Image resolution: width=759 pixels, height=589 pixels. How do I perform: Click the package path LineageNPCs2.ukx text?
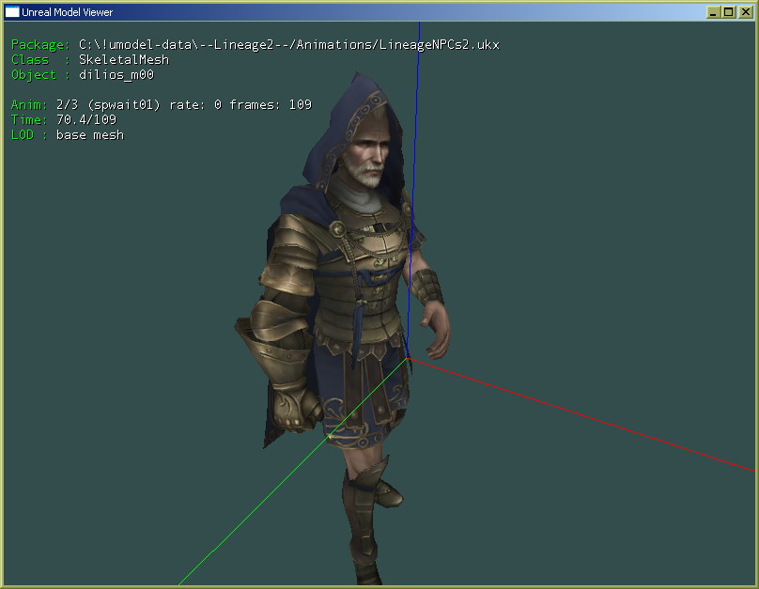[x=289, y=44]
